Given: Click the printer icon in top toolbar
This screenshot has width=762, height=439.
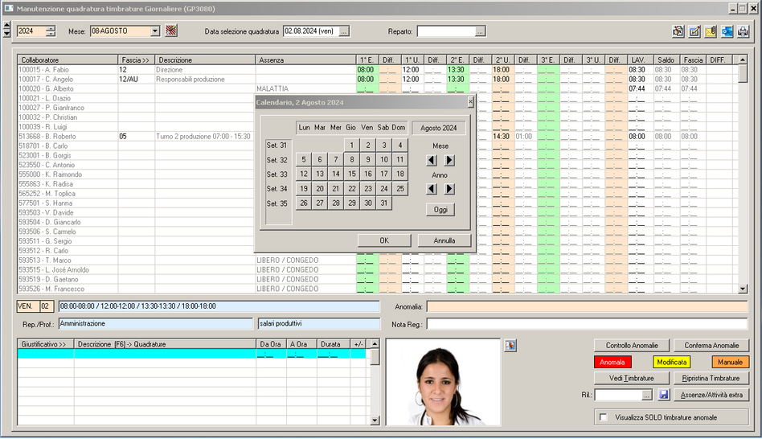Looking at the screenshot, I should 744,31.
